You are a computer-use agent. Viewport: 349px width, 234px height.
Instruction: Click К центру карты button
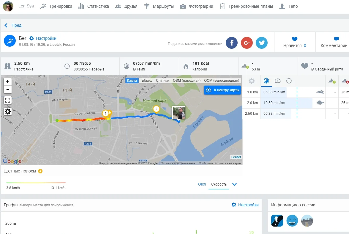point(222,90)
